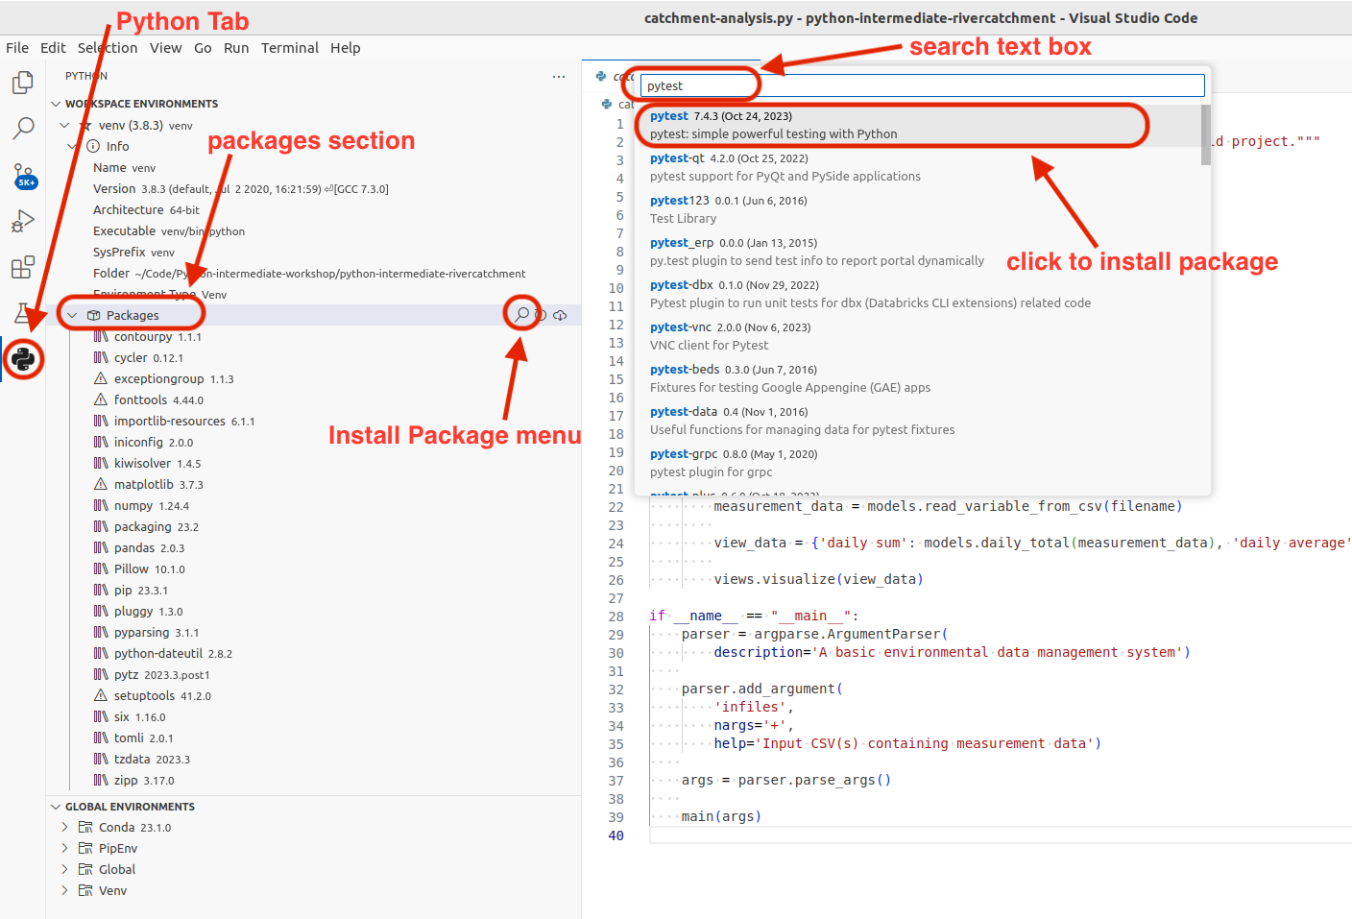Screen dimensions: 1352x919
Task: Select pytest-vnc 2.0.0 result
Action: 918,337
